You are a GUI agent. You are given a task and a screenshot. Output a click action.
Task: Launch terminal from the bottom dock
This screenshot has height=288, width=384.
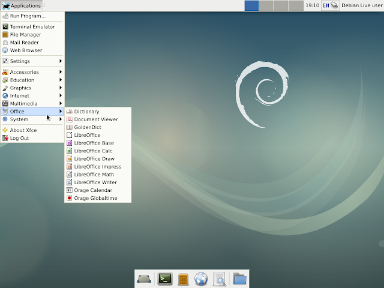[165, 278]
